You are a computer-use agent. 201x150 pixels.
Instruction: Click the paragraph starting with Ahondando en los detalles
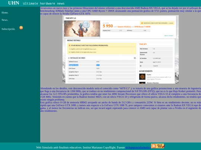(x=121, y=94)
